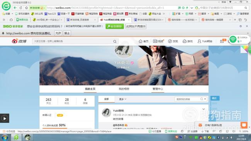The height and width of the screenshot is (141, 251).
Task: Block notifications with 禁止 button
Action: pos(67,33)
